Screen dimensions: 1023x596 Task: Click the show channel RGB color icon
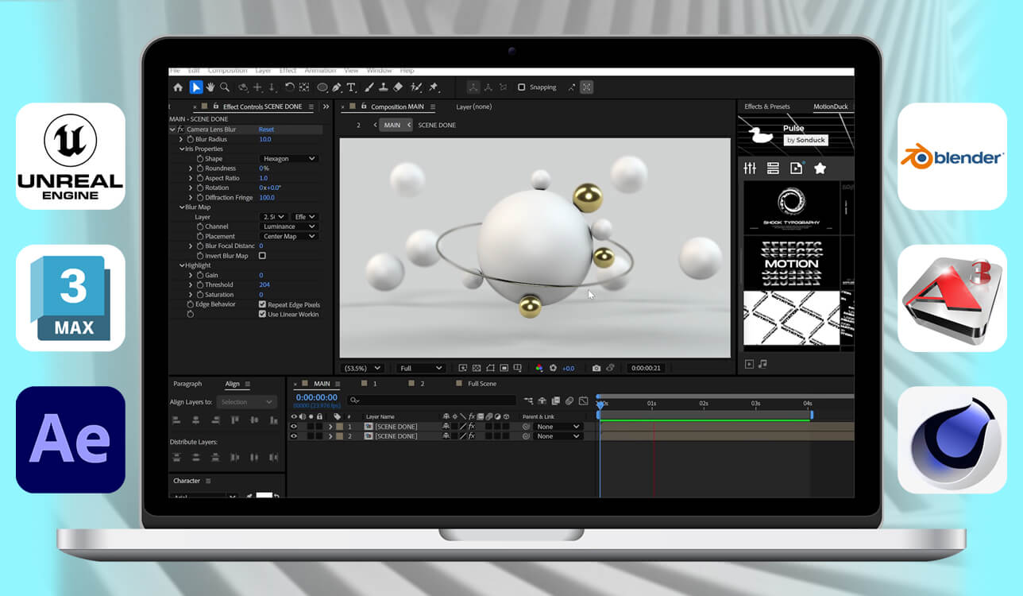pos(539,368)
